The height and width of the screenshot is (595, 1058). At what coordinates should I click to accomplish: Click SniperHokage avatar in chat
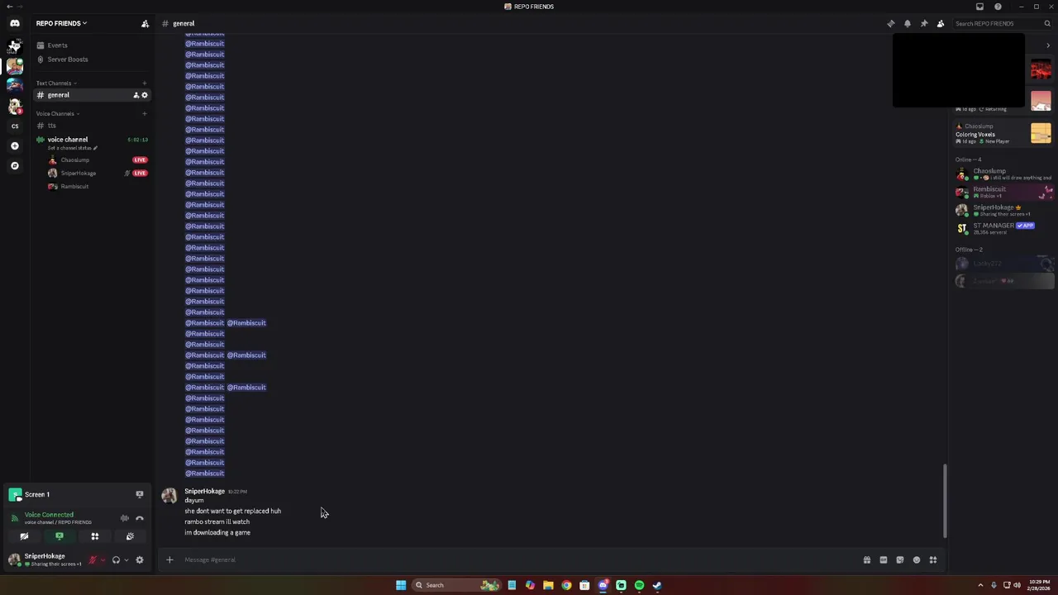[x=169, y=496]
